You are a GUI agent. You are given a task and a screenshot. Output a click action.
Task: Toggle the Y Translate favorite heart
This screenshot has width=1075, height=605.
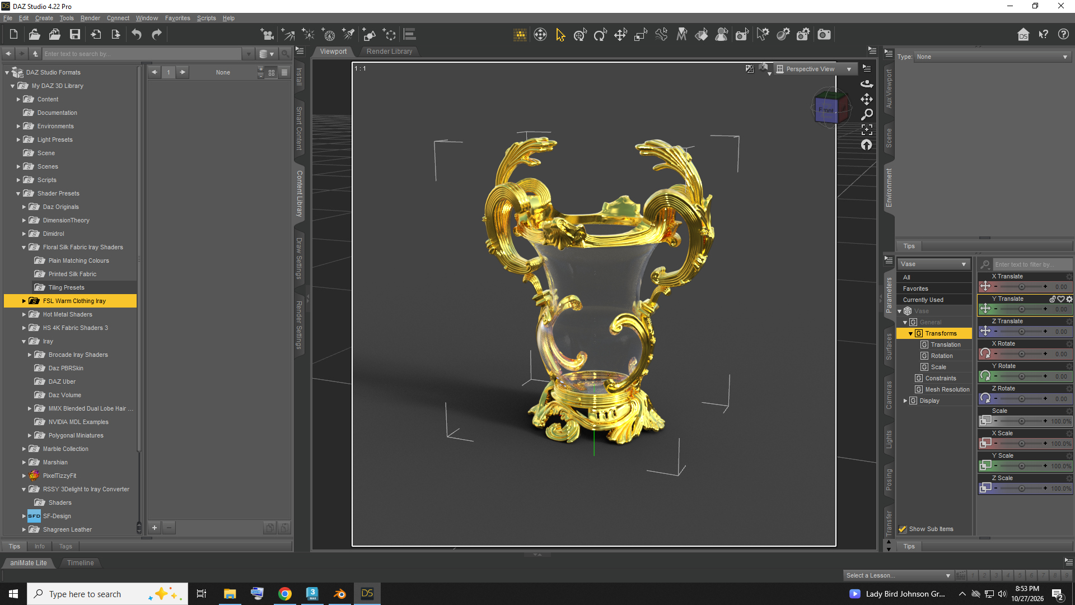tap(1061, 299)
